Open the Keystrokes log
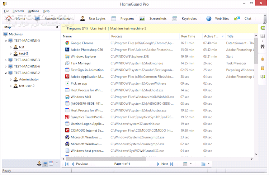The height and width of the screenshot is (175, 269). 185,19
